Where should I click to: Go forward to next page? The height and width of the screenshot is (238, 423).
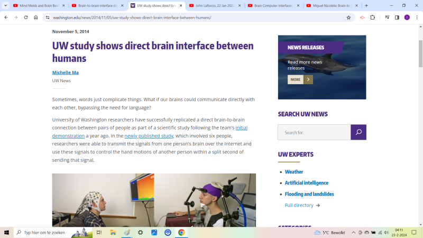click(x=16, y=17)
